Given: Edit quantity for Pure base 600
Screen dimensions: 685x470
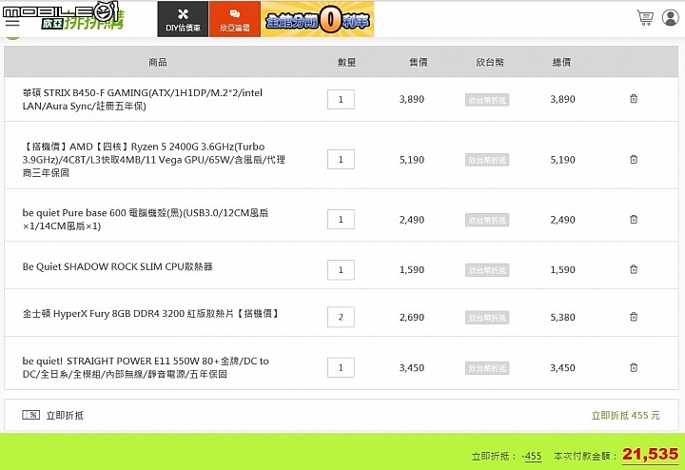Looking at the screenshot, I should coord(341,219).
